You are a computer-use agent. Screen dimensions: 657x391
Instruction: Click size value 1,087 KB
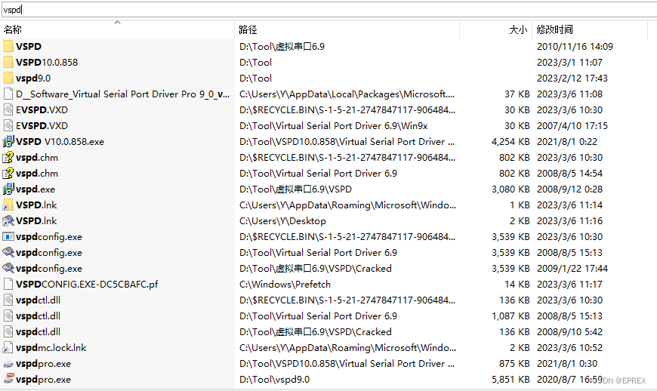510,316
